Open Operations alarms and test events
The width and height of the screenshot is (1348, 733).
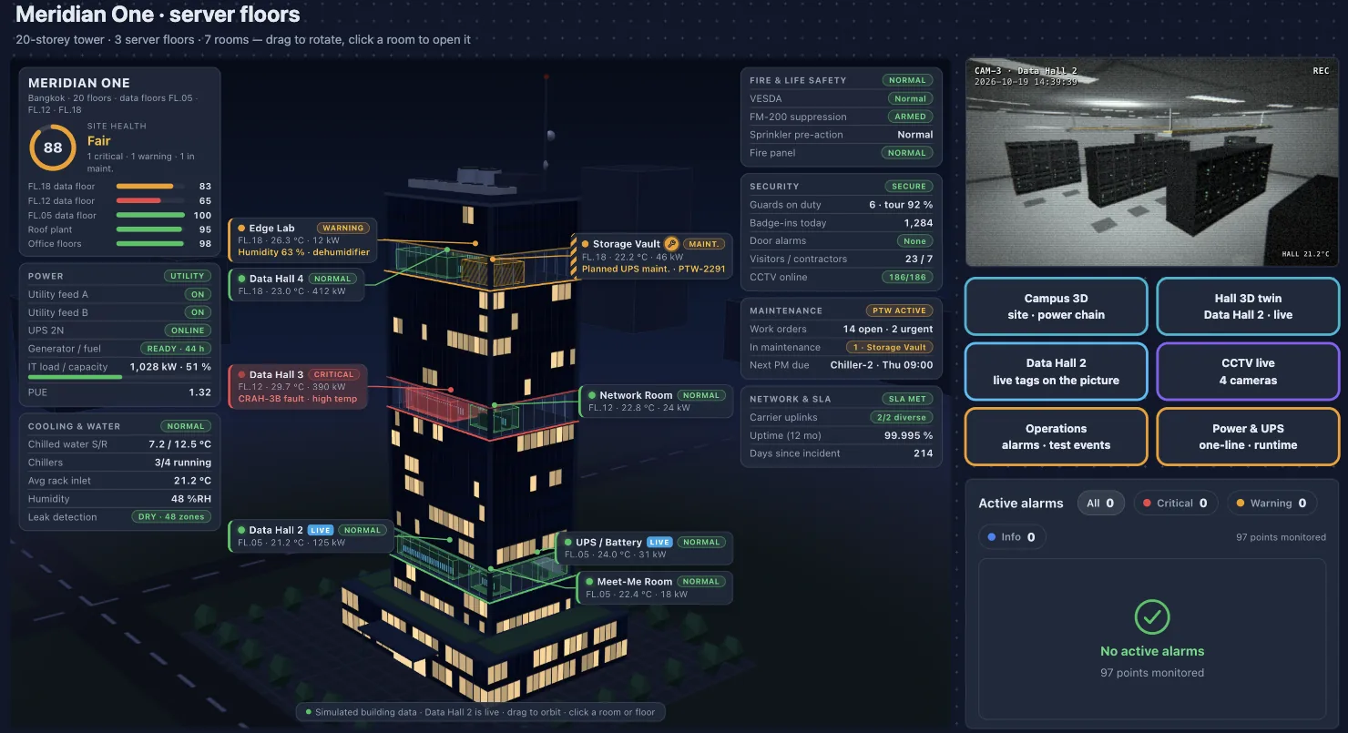[x=1056, y=437]
